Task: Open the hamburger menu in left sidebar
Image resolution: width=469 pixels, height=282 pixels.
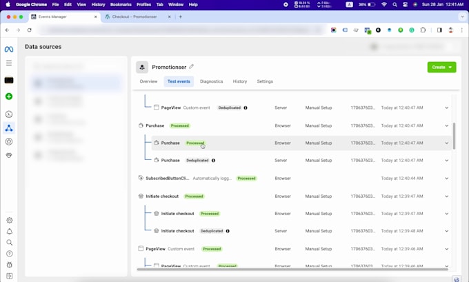Action: 9,63
